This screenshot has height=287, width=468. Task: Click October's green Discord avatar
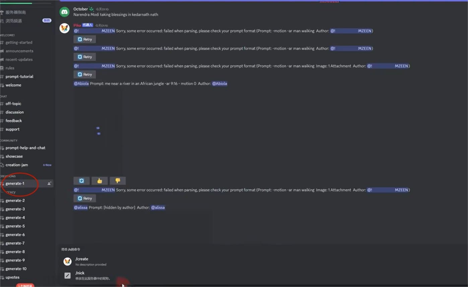coord(64,12)
